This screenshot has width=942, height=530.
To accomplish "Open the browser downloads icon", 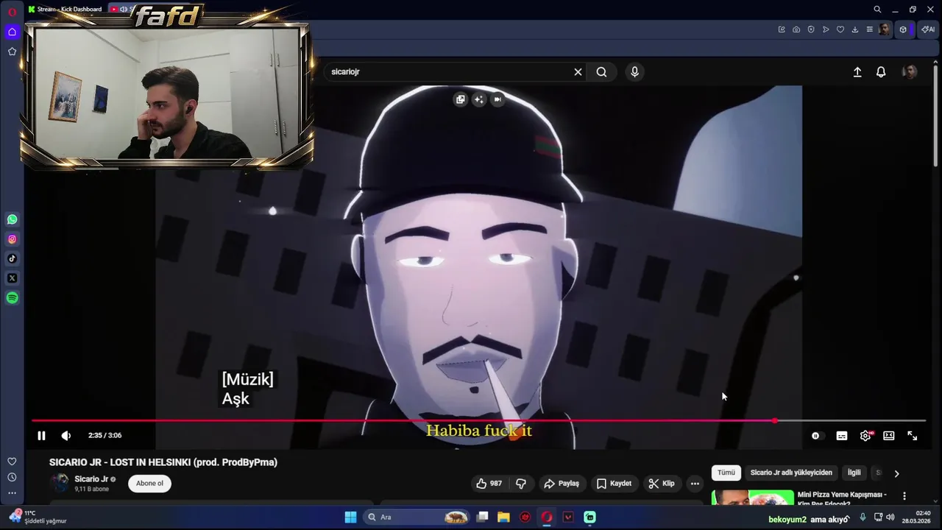I will [855, 29].
